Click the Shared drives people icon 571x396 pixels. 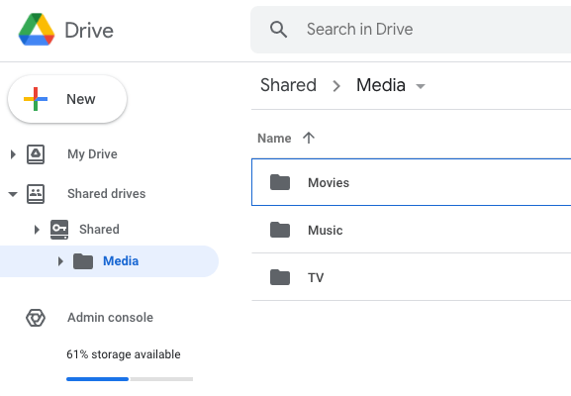(36, 193)
